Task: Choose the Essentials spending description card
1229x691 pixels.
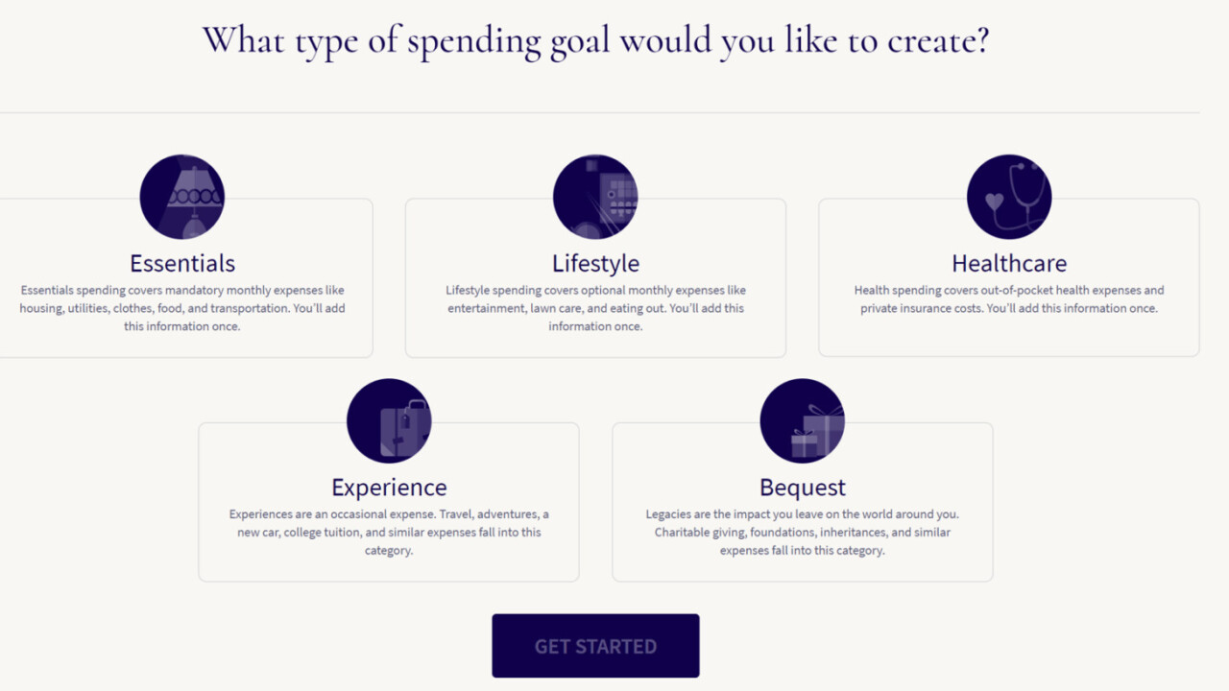Action: [x=182, y=278]
